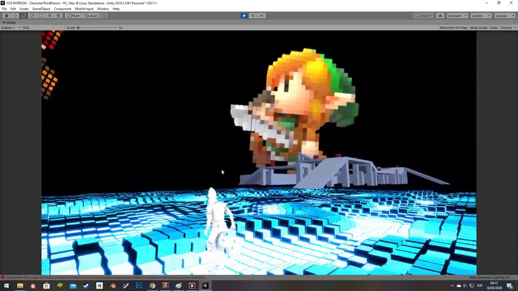Open the custom editor tools
Screen dimensions: 518x291
pos(58,16)
